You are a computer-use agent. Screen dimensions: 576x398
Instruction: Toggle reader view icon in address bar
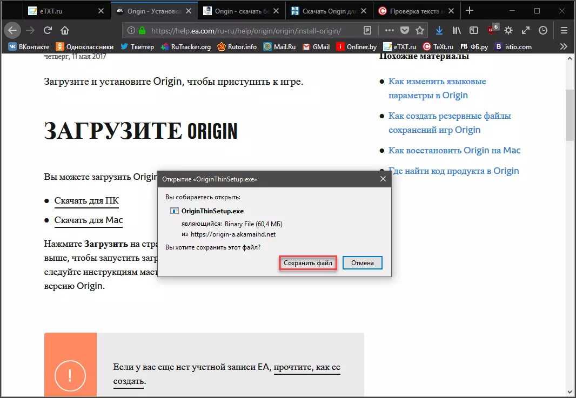pos(367,31)
